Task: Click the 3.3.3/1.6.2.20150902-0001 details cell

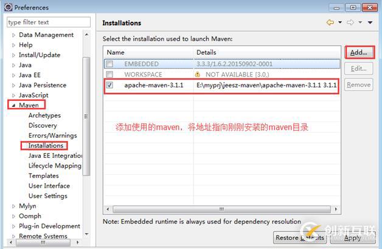Action: click(234, 64)
